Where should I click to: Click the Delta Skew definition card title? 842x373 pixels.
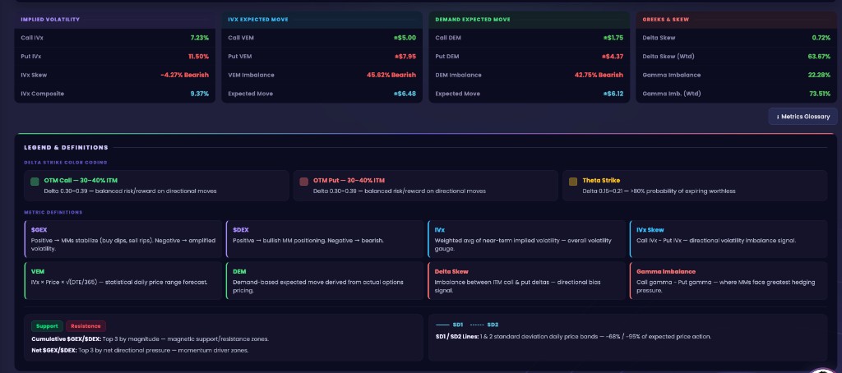[451, 272]
